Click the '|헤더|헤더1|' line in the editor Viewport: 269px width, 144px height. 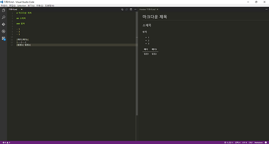(23, 40)
